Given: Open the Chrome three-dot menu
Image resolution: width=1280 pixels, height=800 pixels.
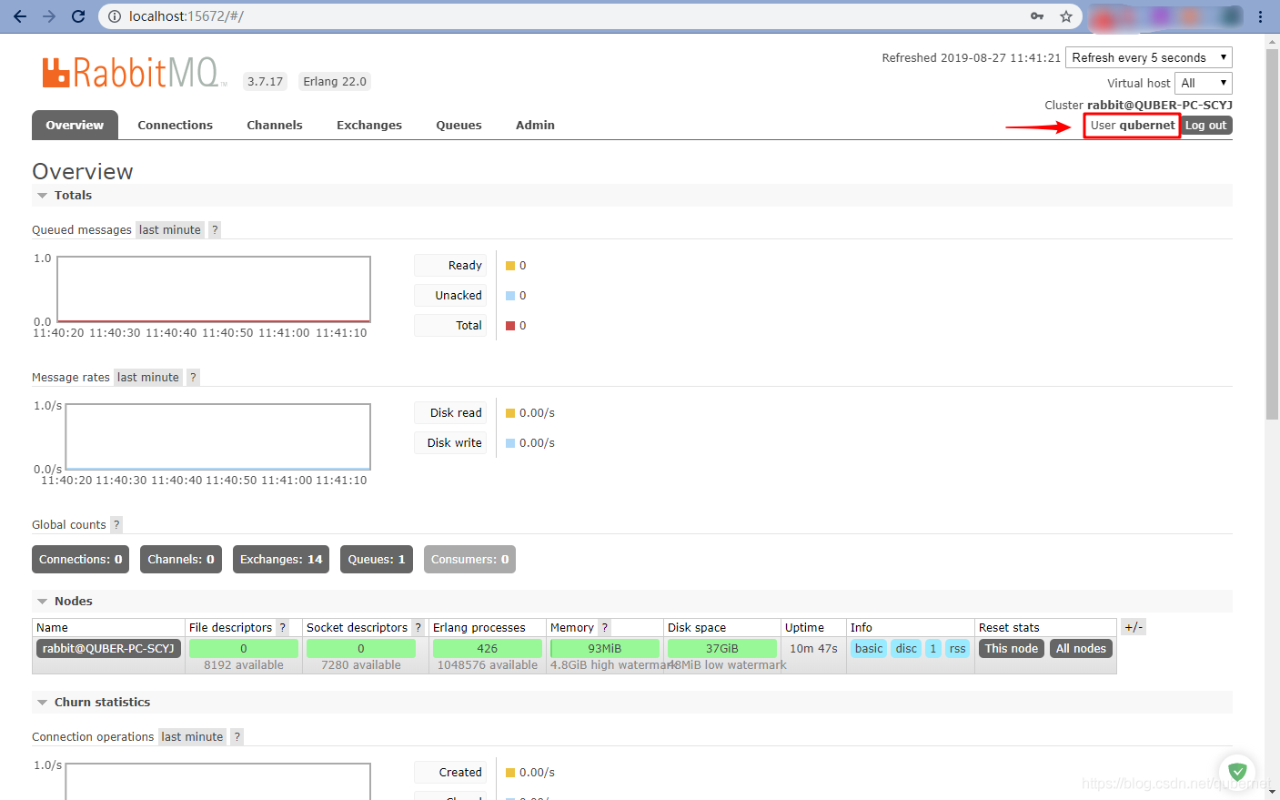Looking at the screenshot, I should coord(1260,16).
